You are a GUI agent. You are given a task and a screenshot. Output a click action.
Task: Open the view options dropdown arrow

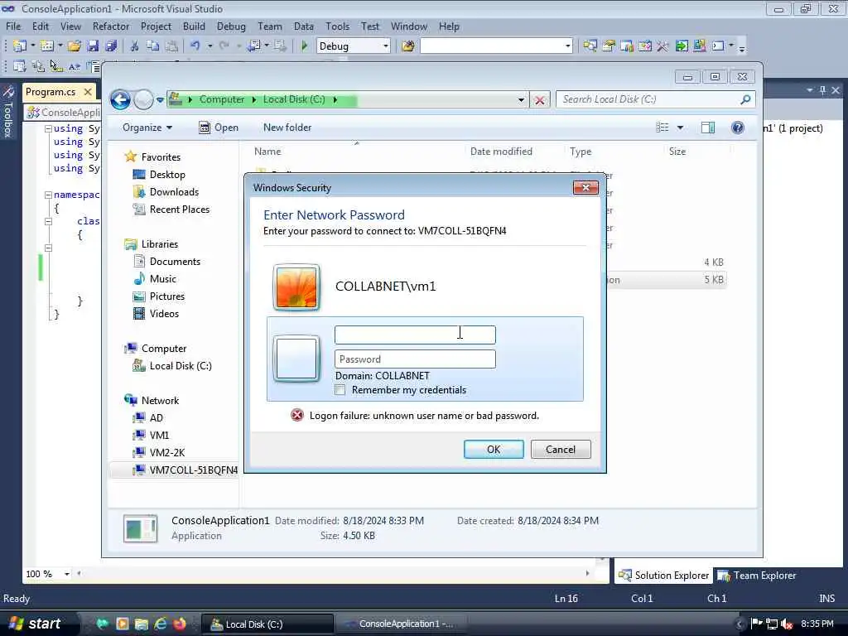click(681, 128)
